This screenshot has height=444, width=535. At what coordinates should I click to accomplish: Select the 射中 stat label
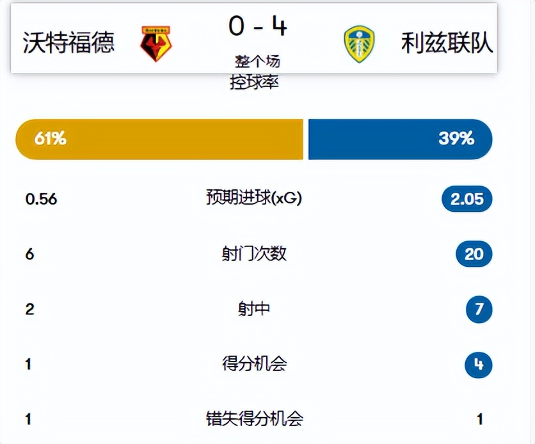[254, 309]
